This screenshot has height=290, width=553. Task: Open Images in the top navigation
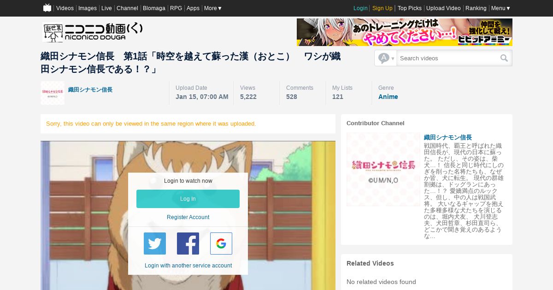(x=88, y=8)
